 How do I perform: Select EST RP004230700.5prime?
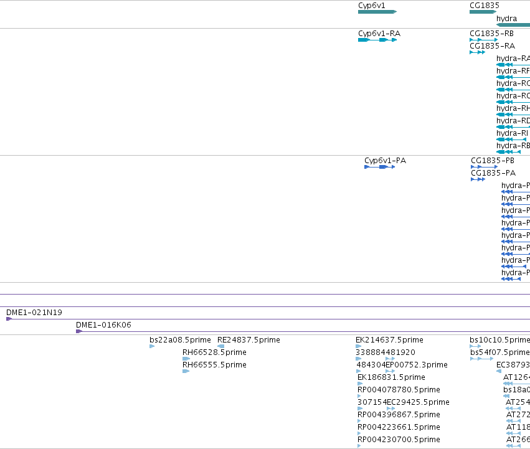pos(359,446)
